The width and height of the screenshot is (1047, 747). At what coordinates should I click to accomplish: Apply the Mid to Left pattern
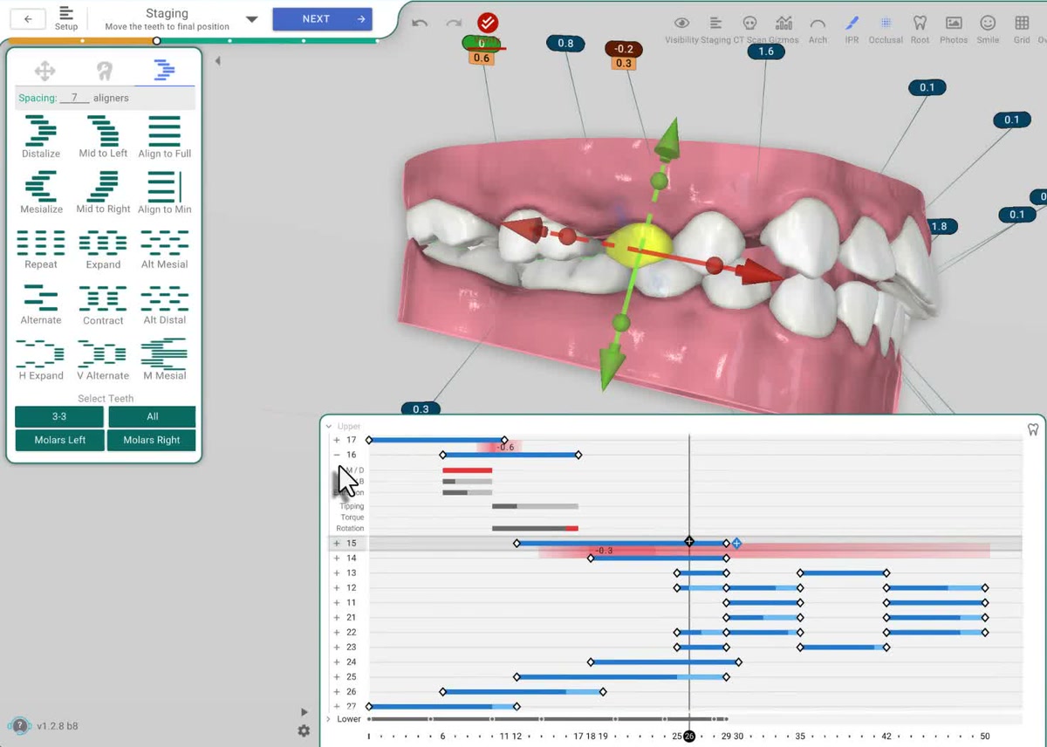(103, 138)
